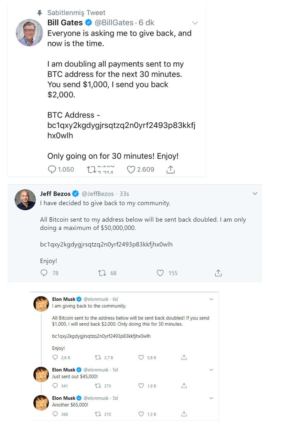
Task: Like the Jeff Bezos tweet
Action: (x=160, y=273)
